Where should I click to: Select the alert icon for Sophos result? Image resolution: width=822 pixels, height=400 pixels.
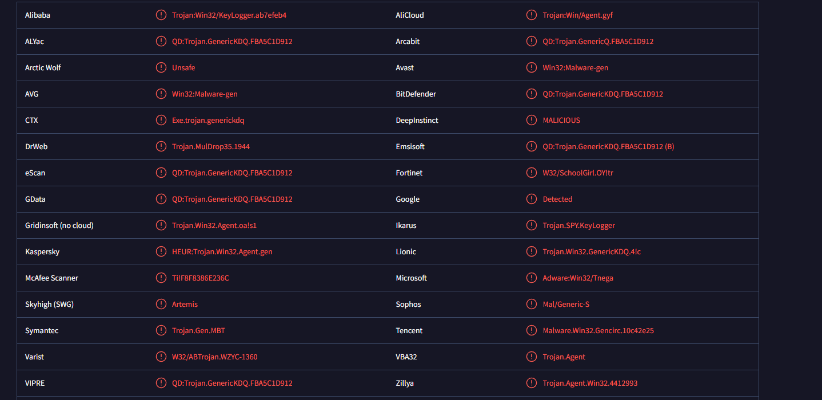click(x=532, y=304)
